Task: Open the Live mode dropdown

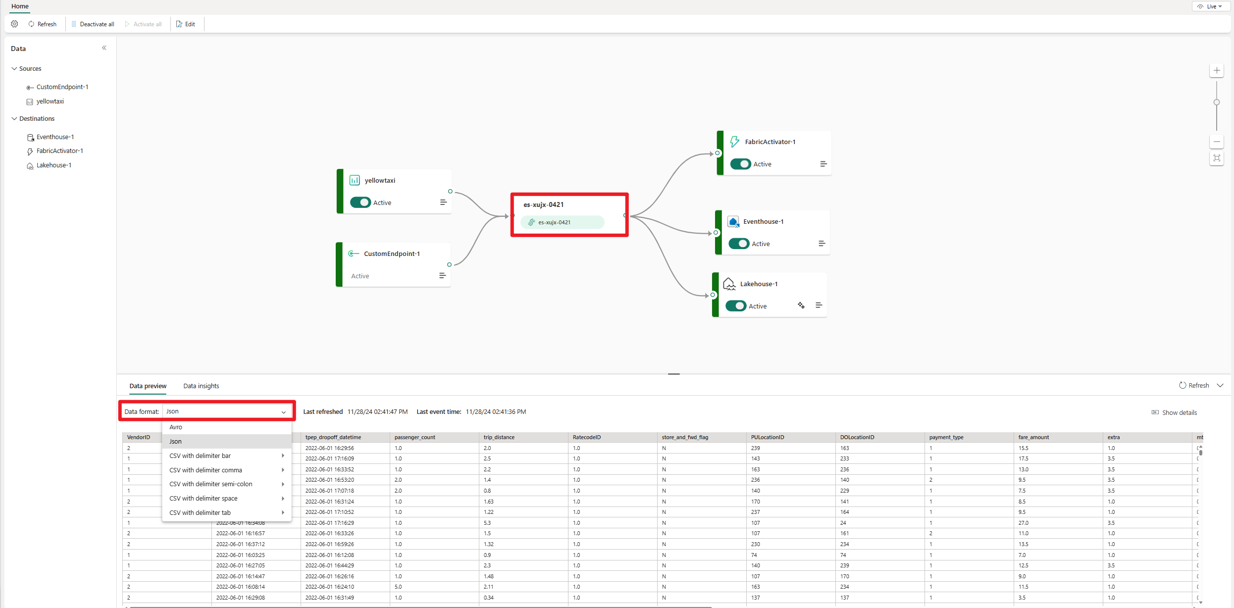Action: pos(1210,6)
